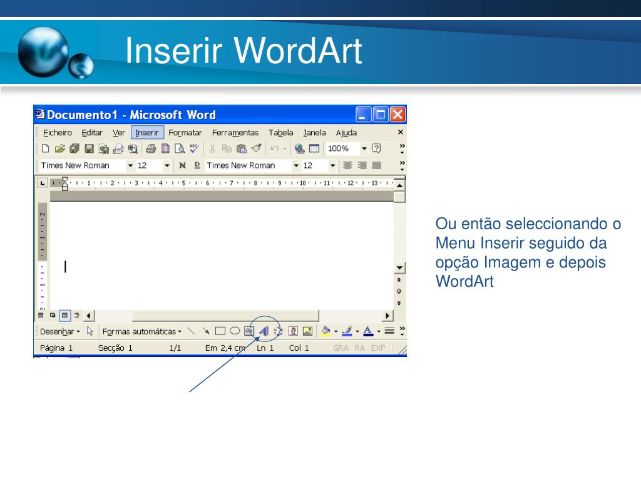Open the Formas automáticas dropdown
The image size is (641, 481).
(141, 331)
